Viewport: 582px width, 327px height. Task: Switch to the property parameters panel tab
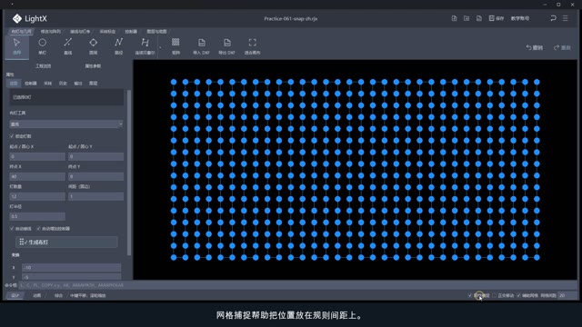tap(93, 66)
